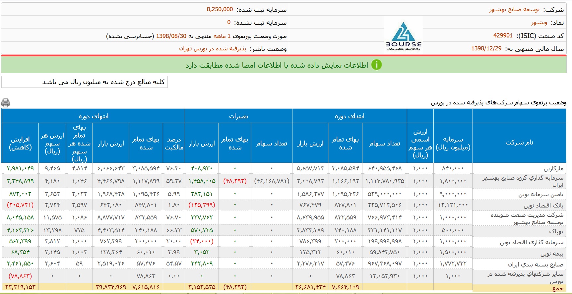The width and height of the screenshot is (572, 294).
Task: Click row name 'ساير شركتهاي پذيرفته شده در بورس'
Action: (525, 277)
